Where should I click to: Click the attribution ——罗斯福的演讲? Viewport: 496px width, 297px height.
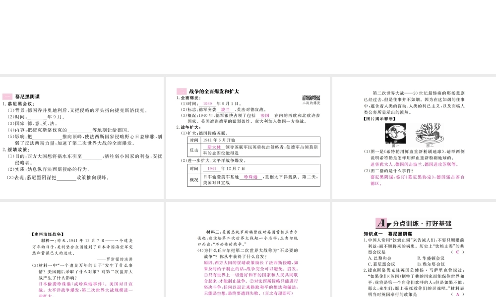tap(115, 259)
